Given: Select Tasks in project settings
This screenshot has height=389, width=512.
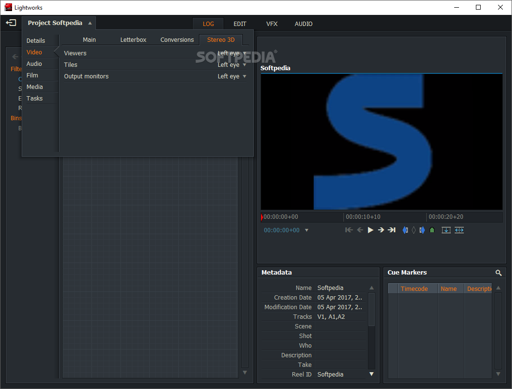Looking at the screenshot, I should (x=34, y=98).
